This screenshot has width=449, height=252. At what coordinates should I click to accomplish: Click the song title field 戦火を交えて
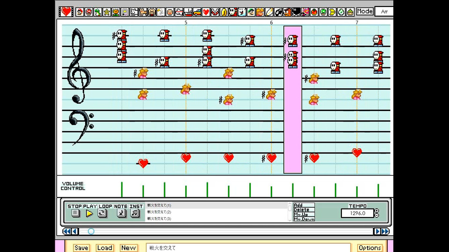coord(248,248)
